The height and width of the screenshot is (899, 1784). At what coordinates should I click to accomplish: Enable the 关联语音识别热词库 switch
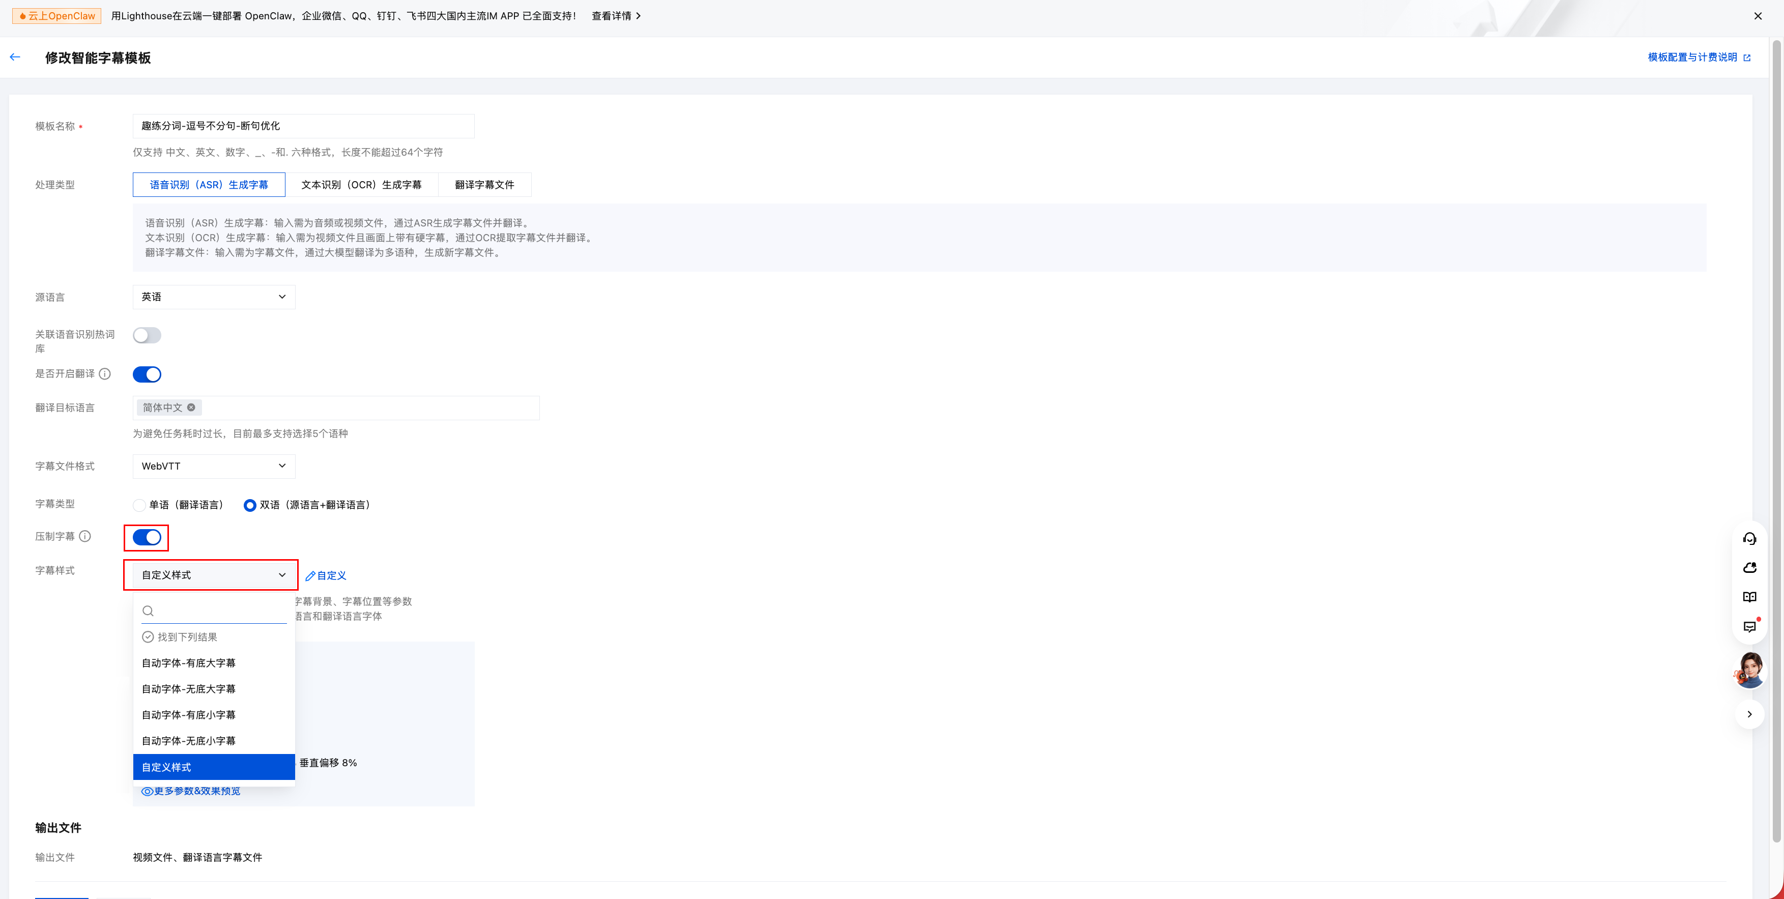147,335
